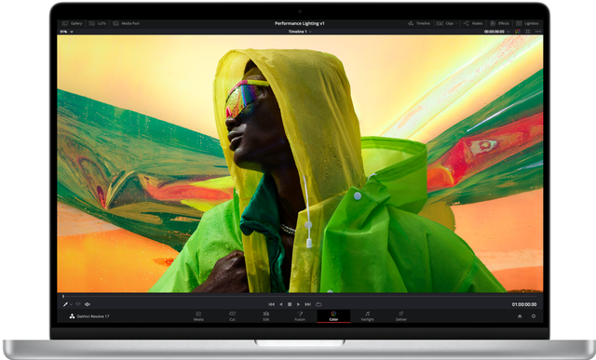The height and width of the screenshot is (360, 596).
Task: Play the clip forward
Action: tap(298, 304)
